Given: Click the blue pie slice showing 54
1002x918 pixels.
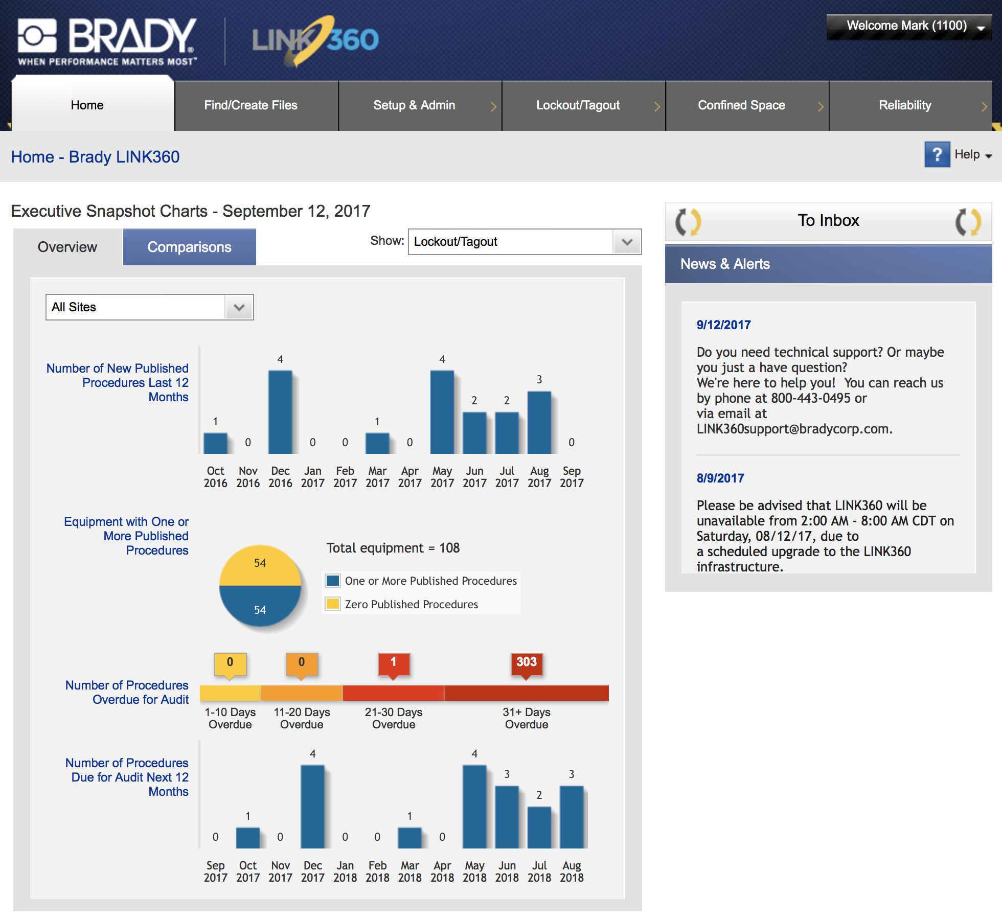Looking at the screenshot, I should click(x=260, y=606).
